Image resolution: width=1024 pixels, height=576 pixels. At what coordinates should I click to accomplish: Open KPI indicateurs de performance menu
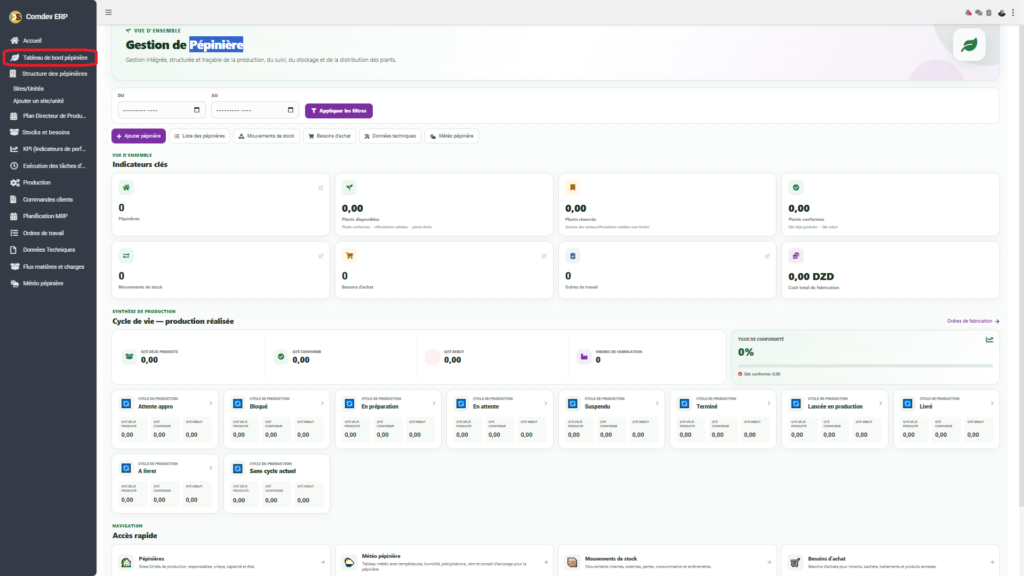point(48,149)
